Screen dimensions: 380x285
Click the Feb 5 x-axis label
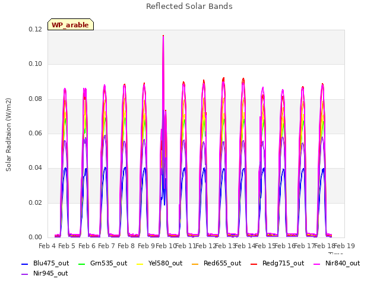point(67,246)
